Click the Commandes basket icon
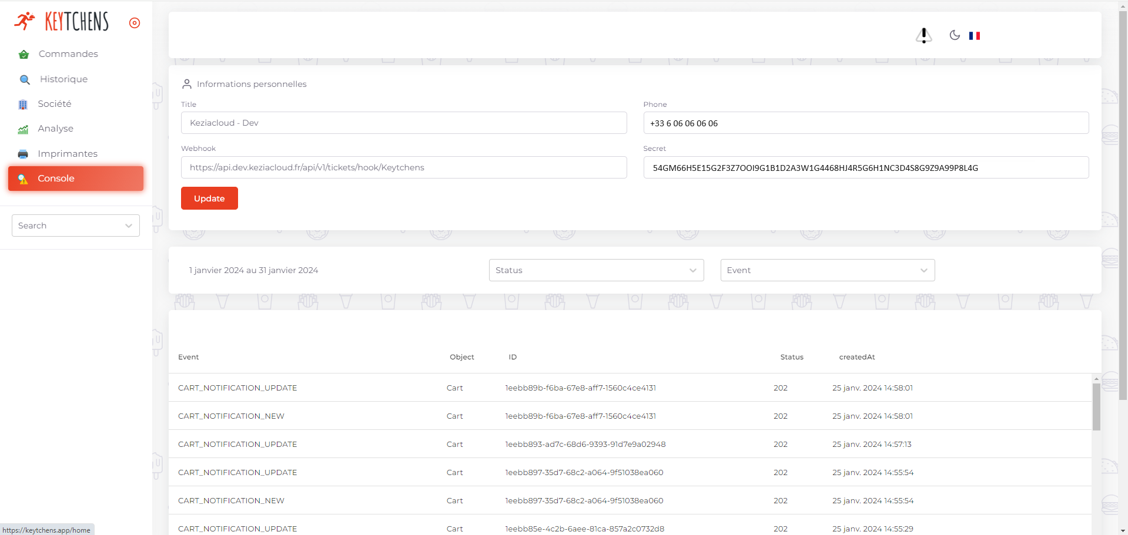This screenshot has height=535, width=1128. coord(24,55)
